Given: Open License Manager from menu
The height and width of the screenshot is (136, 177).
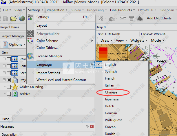Looking at the screenshot, I should [61, 56].
